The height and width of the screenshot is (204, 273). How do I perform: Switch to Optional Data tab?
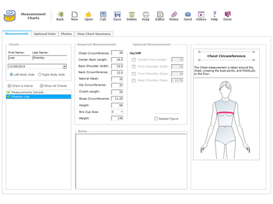(x=45, y=34)
